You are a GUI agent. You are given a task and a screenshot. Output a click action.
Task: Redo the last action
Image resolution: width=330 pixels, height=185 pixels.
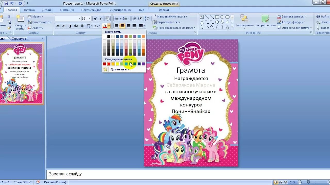tap(20, 3)
